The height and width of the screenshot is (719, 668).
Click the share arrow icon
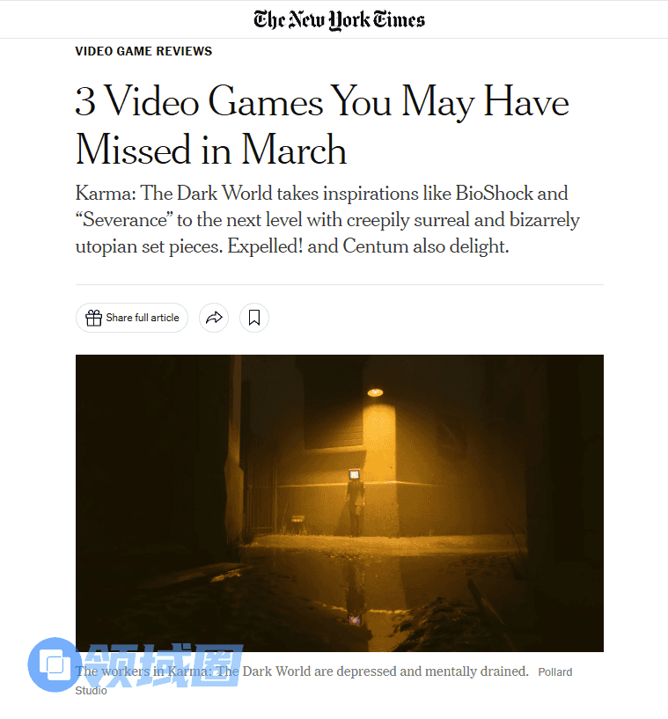point(214,318)
